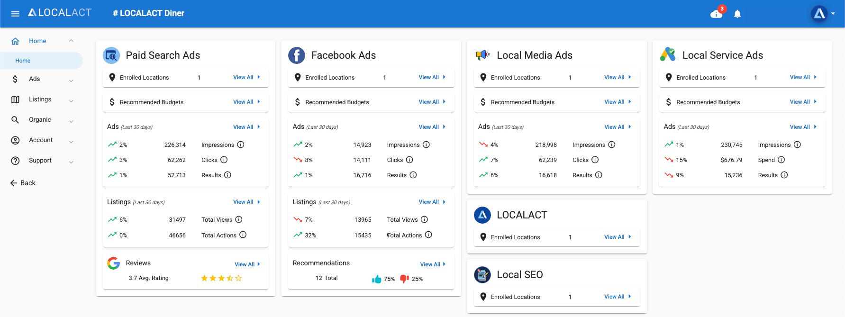View all Paid Search enrolled locations
The width and height of the screenshot is (845, 317).
[x=247, y=77]
